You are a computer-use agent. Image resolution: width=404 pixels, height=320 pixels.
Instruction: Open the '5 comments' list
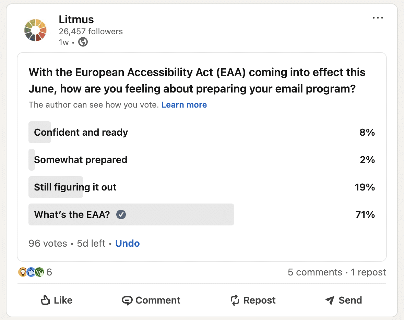click(314, 272)
